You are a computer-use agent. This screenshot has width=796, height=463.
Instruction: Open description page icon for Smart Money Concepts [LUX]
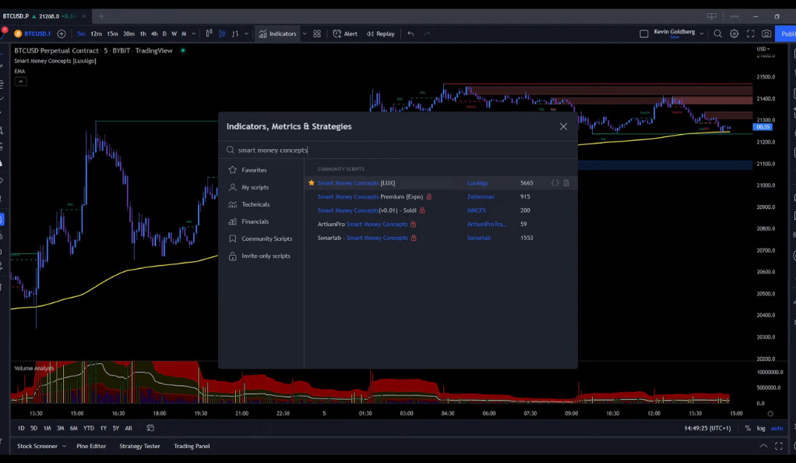pos(566,183)
